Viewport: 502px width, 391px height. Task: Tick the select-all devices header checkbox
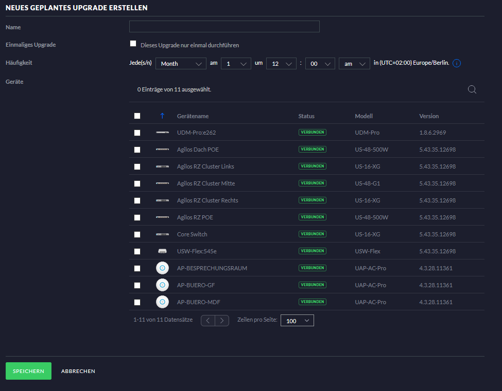(137, 116)
